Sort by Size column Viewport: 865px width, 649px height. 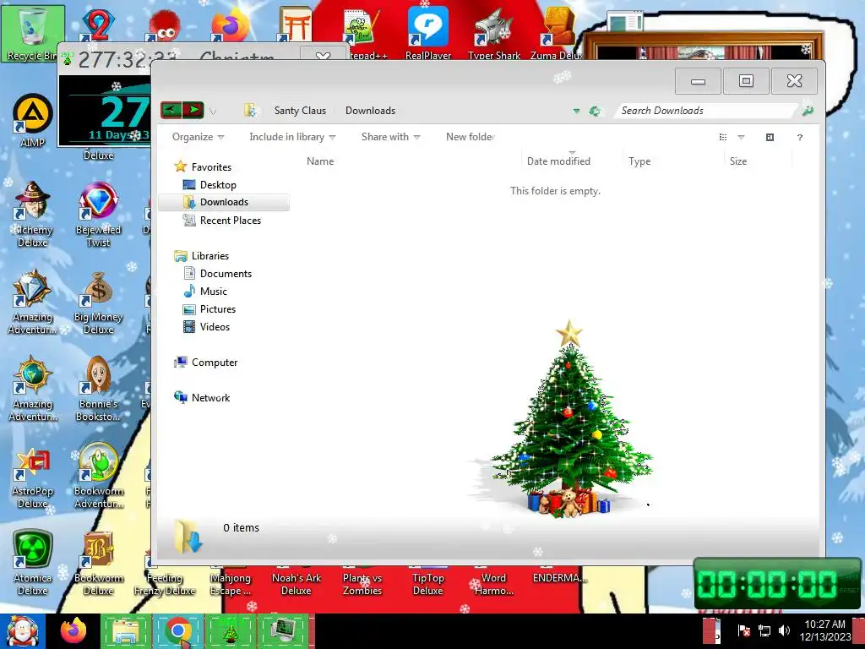[x=738, y=161]
